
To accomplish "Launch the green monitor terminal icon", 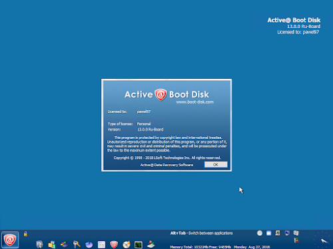I will (x=139, y=244).
